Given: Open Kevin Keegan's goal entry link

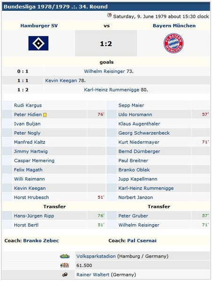Looking at the screenshot, I should coord(61,81).
